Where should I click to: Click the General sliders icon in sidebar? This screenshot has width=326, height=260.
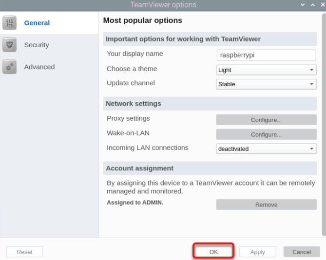tap(9, 22)
